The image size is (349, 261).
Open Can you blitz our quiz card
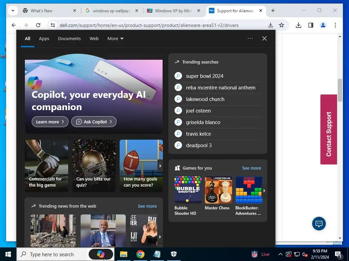point(94,166)
